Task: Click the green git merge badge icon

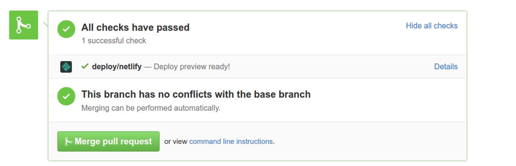Action: tap(23, 25)
